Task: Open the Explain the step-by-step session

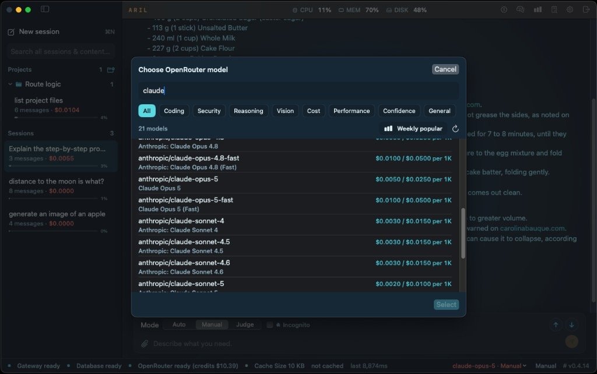Action: 61,156
